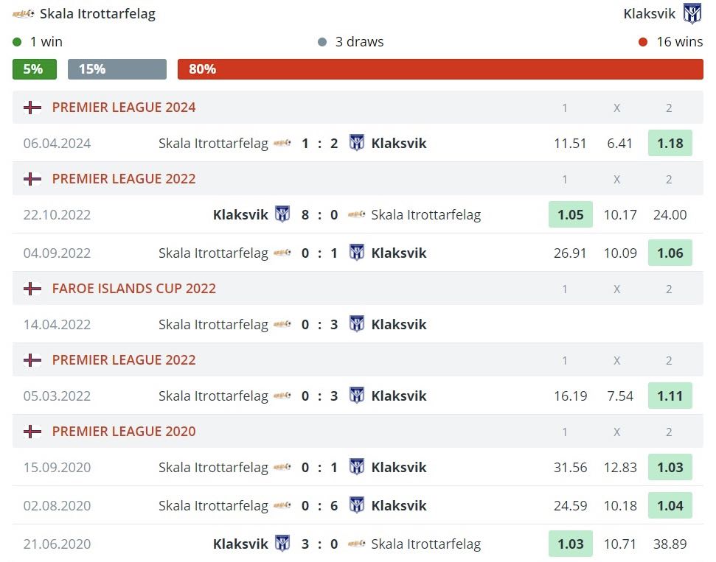This screenshot has width=716, height=562.
Task: Open the 8 : 0 match score details
Action: coord(319,215)
